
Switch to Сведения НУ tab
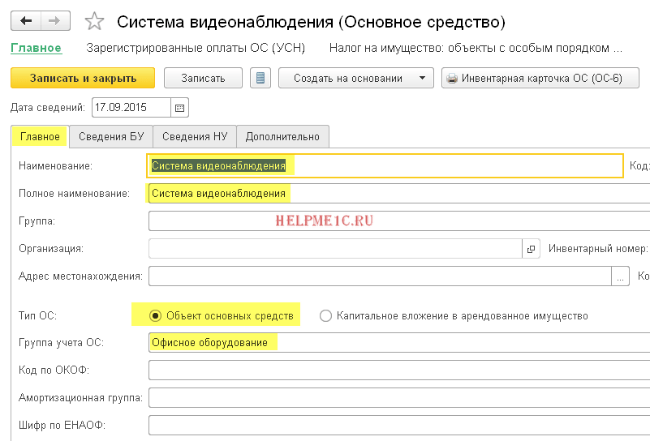click(195, 136)
